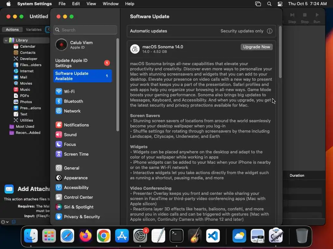
Task: Click the Step button in Automator
Action: pos(292,18)
